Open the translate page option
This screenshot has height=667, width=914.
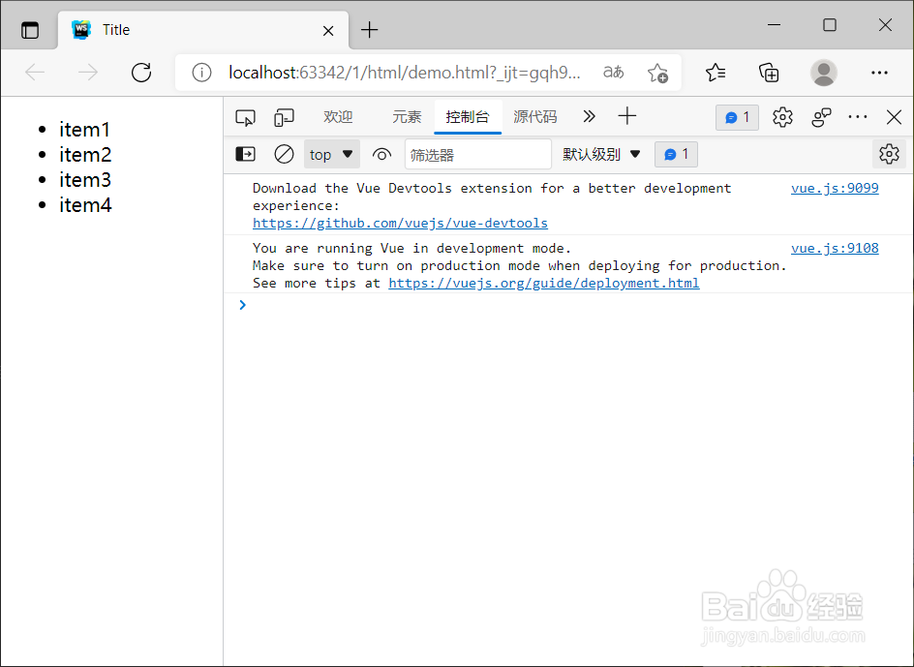click(613, 73)
